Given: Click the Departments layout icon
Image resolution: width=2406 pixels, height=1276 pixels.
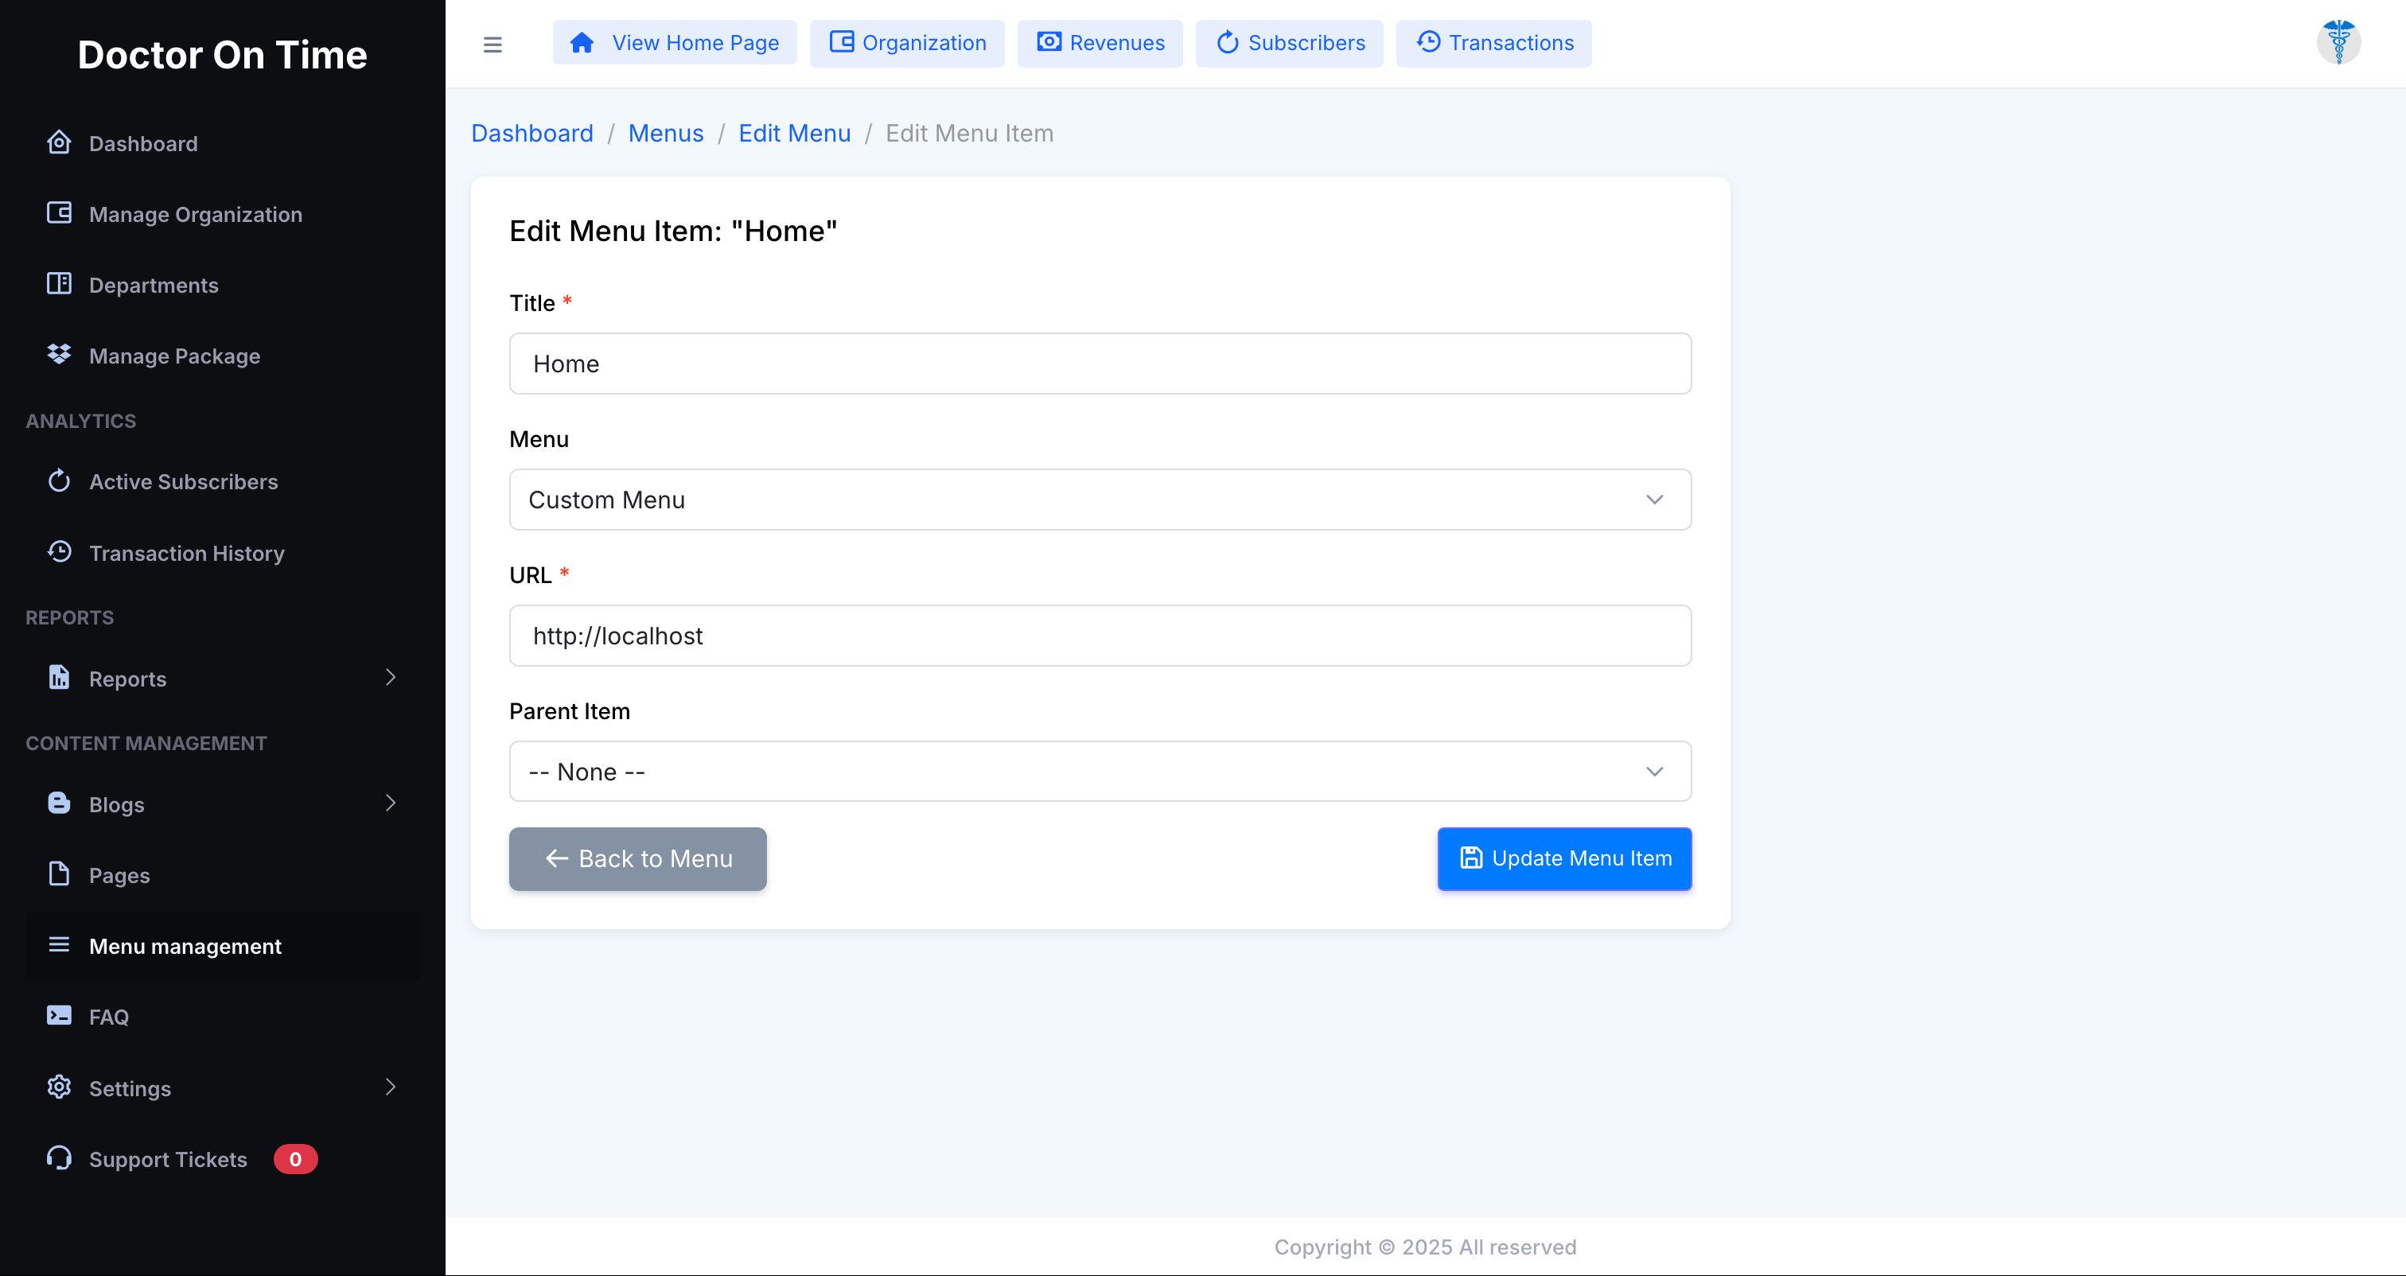Looking at the screenshot, I should 59,284.
